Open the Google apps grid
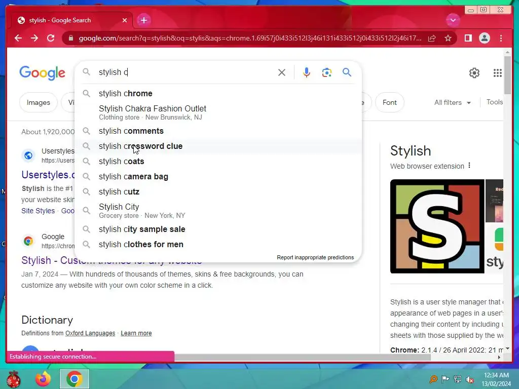 tap(498, 73)
